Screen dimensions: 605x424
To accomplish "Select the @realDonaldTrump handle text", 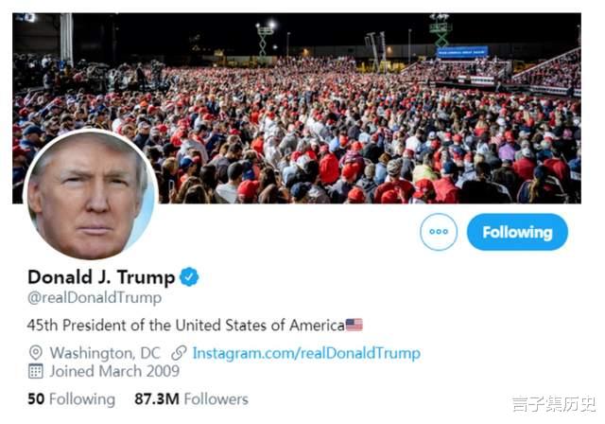I will point(95,298).
